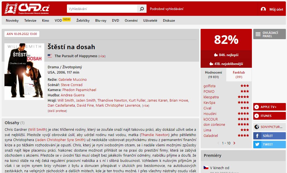Open Kurt Fuller actor page
The width and height of the screenshot is (287, 173).
coord(137,100)
